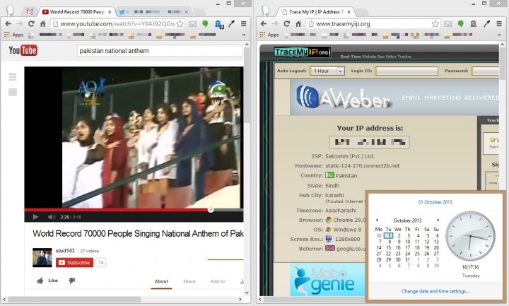Open the eyedropper extension in TraceMyIP window
Viewport: 509px width, 306px height.
point(486,24)
